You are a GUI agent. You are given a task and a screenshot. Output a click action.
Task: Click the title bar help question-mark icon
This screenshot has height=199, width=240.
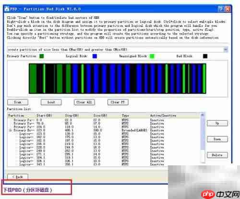coord(221,9)
